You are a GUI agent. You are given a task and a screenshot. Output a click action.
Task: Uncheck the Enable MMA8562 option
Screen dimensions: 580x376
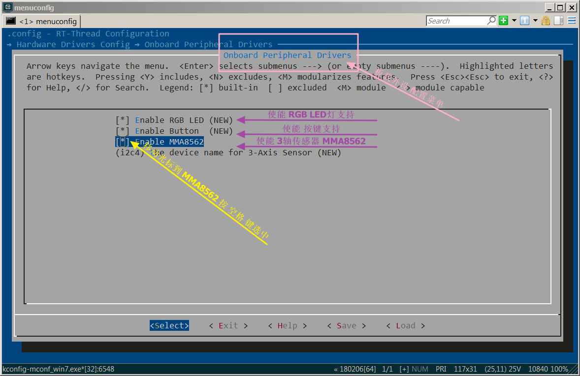tap(123, 142)
